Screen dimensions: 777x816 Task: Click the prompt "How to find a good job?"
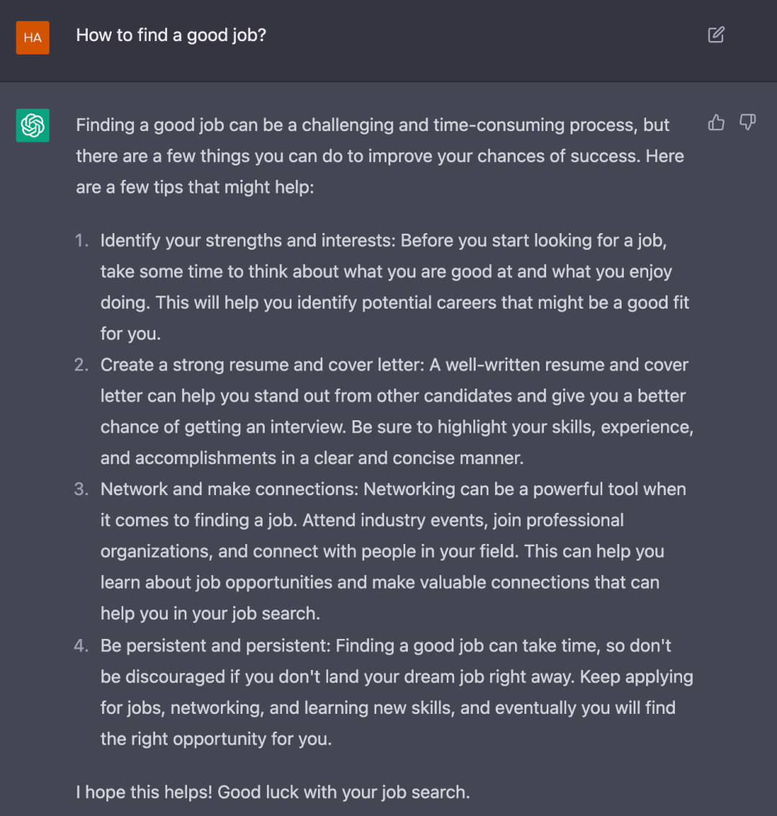point(171,35)
